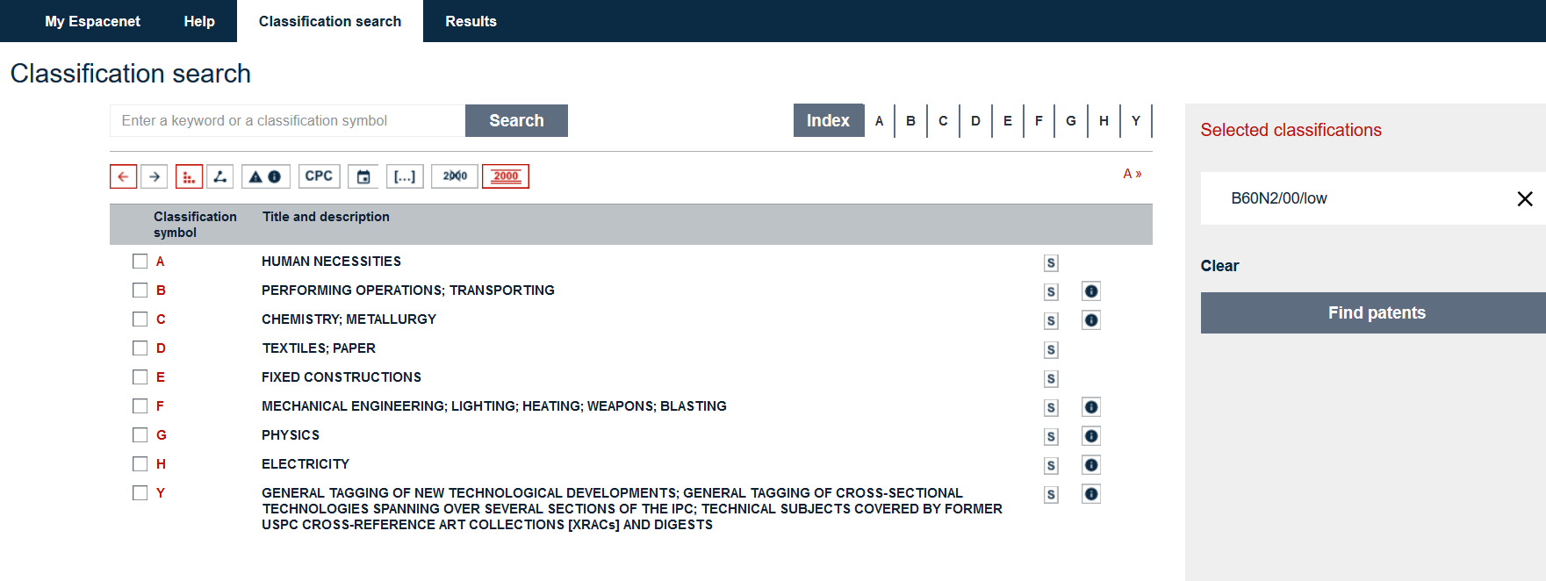Screen dimensions: 1546x581
Task: Click the Search button
Action: (x=516, y=120)
